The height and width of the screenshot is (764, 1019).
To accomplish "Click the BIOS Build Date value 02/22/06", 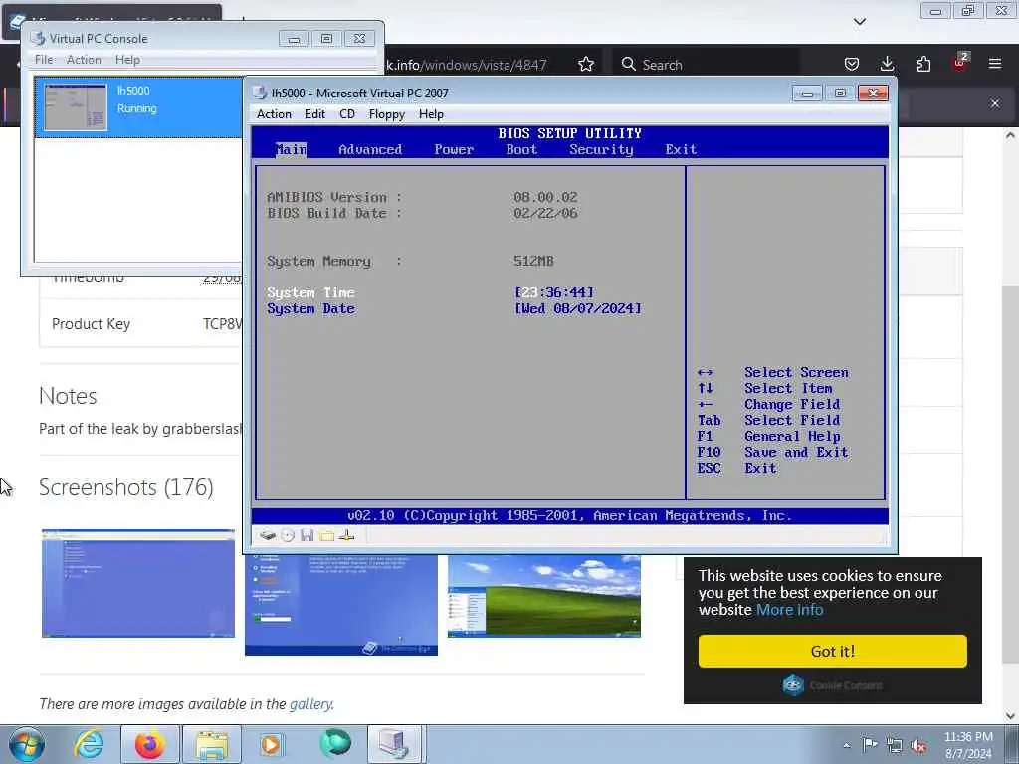I will point(545,213).
